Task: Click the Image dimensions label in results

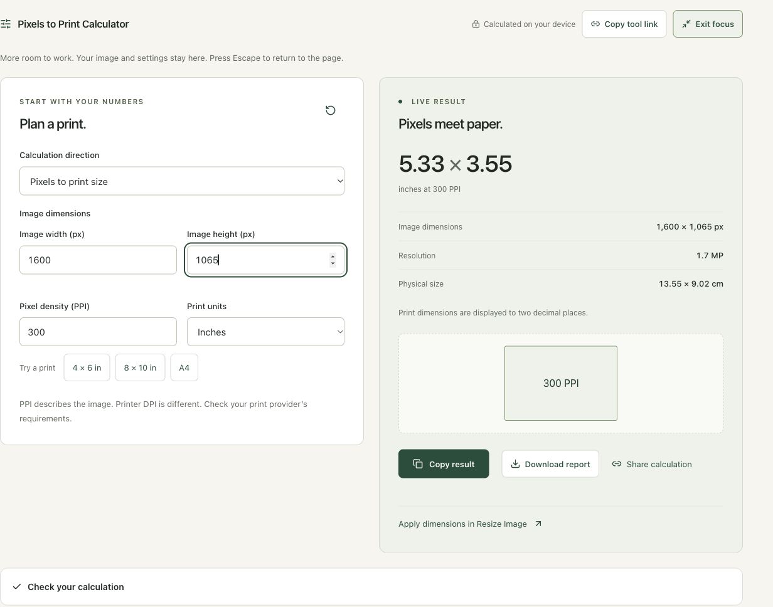Action: click(x=430, y=226)
